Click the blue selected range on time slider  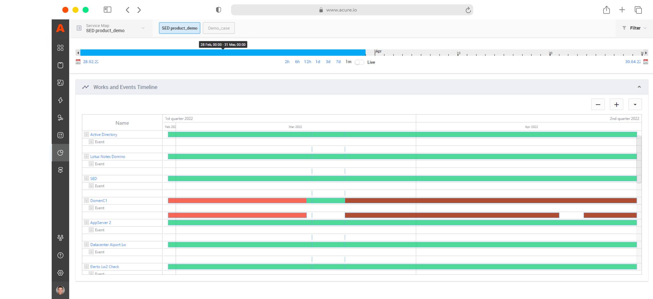[x=223, y=53]
